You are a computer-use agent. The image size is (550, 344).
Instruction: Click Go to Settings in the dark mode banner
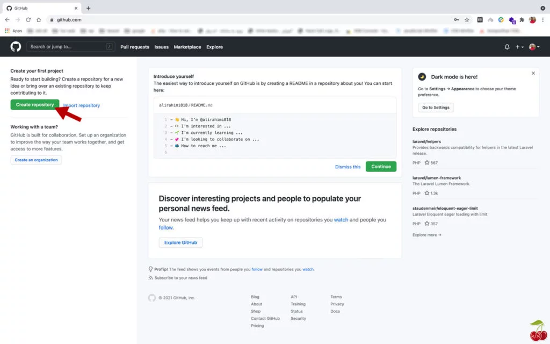click(x=435, y=107)
